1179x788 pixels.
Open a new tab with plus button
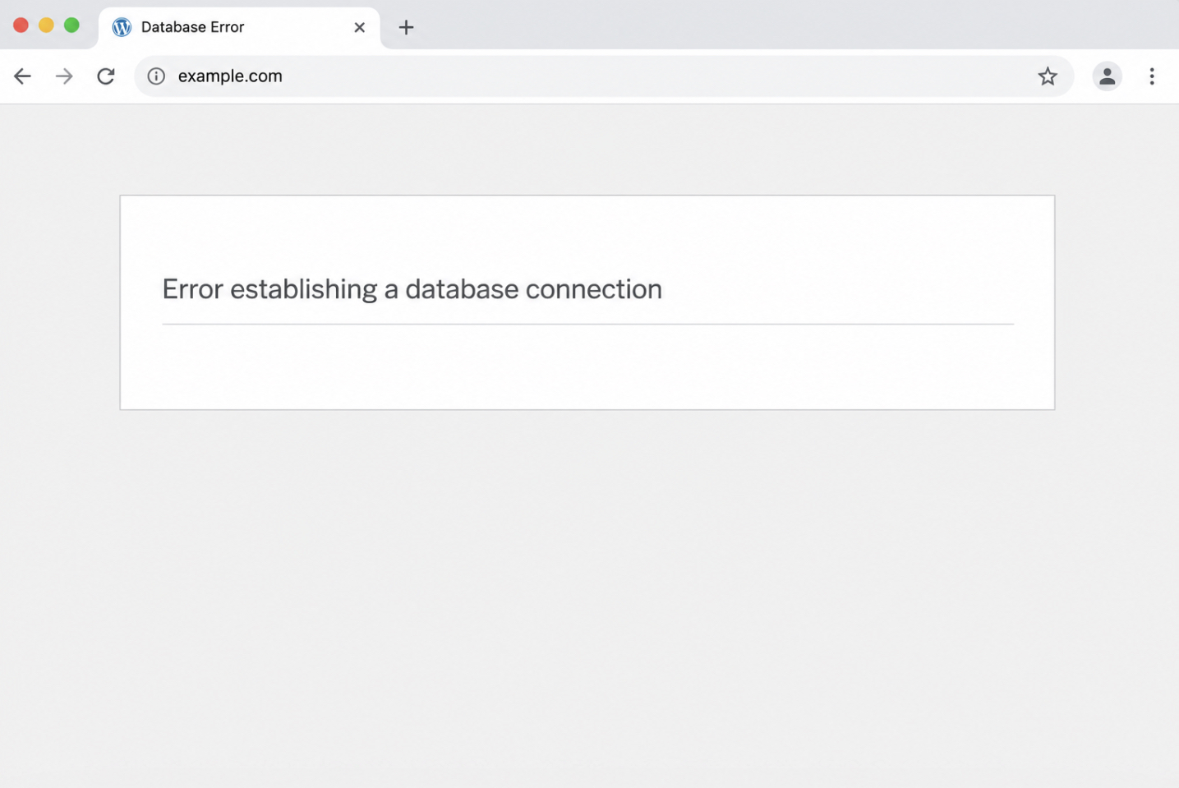(x=406, y=27)
